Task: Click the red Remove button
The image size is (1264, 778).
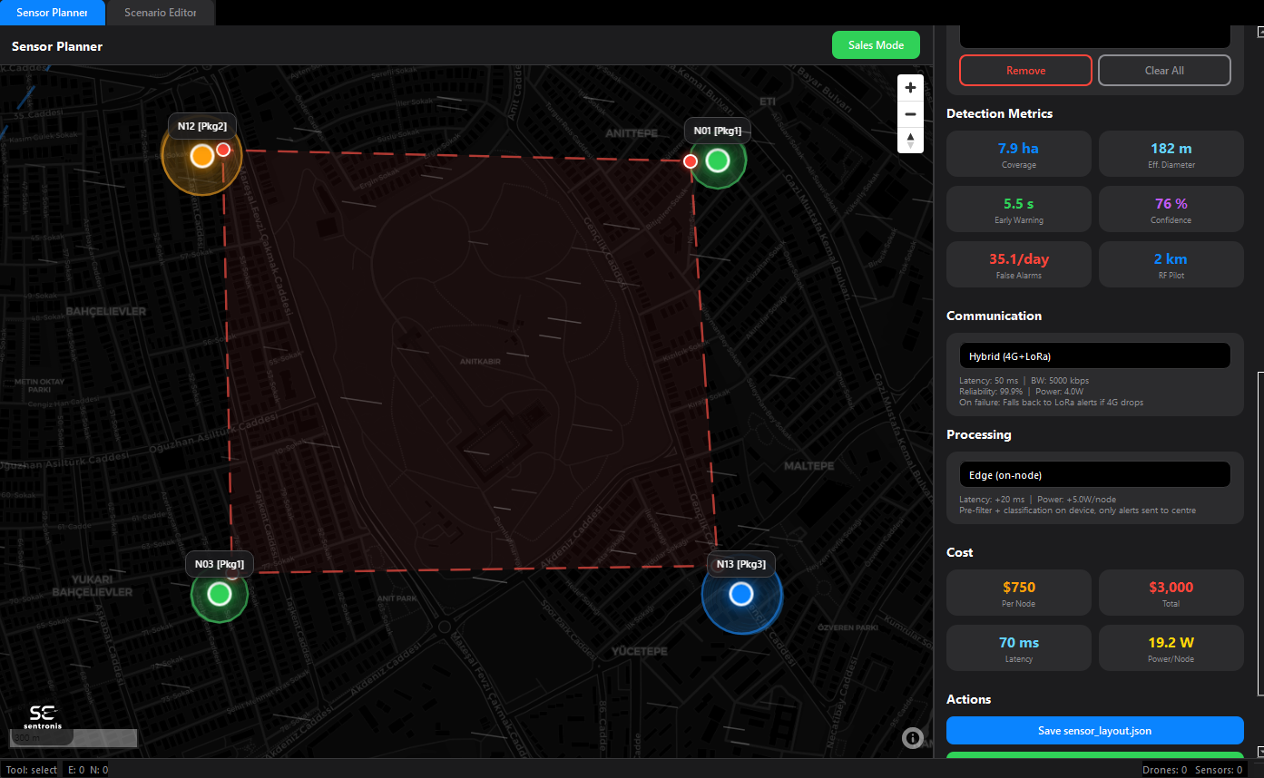Action: 1025,71
